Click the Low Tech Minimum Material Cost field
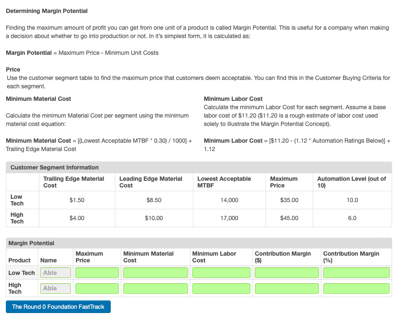Viewport: 398px width, 318px height. pyautogui.click(x=155, y=272)
